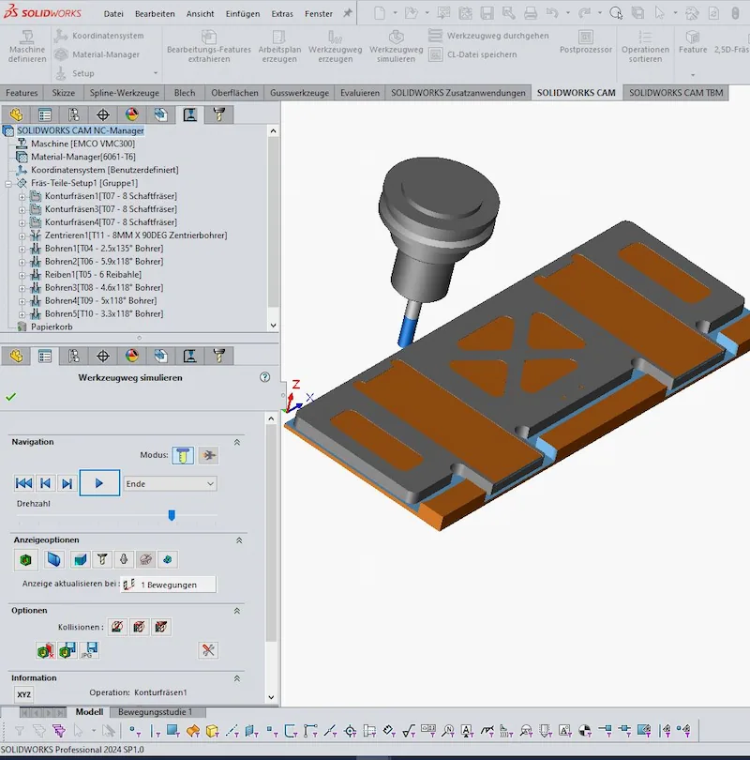Select the Papierkorb tree item
750x760 pixels.
click(52, 327)
